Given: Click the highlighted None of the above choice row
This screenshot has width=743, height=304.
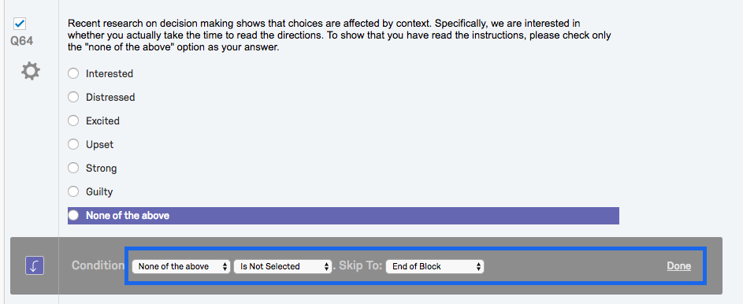Looking at the screenshot, I should 343,216.
